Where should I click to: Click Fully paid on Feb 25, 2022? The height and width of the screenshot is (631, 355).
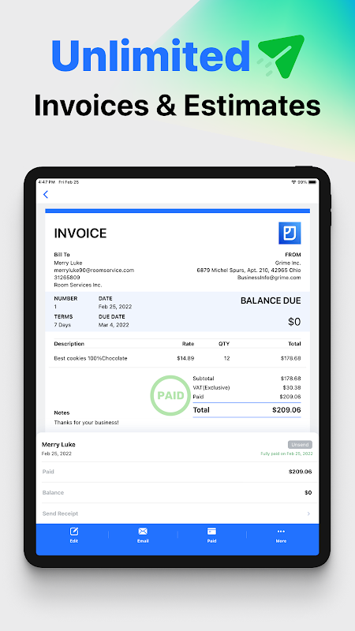(x=286, y=454)
